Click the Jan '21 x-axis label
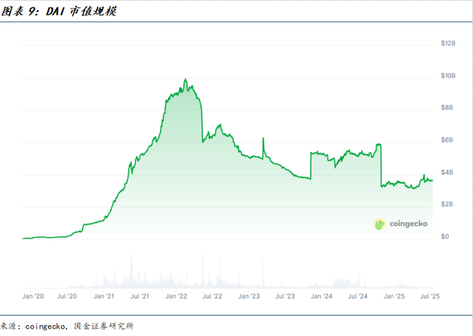 coord(103,296)
